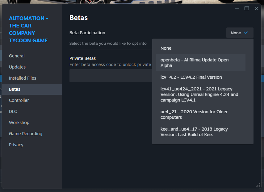This screenshot has height=192, width=264.
Task: Select openbeta Al Rilma Update Open Alpha
Action: pyautogui.click(x=200, y=63)
